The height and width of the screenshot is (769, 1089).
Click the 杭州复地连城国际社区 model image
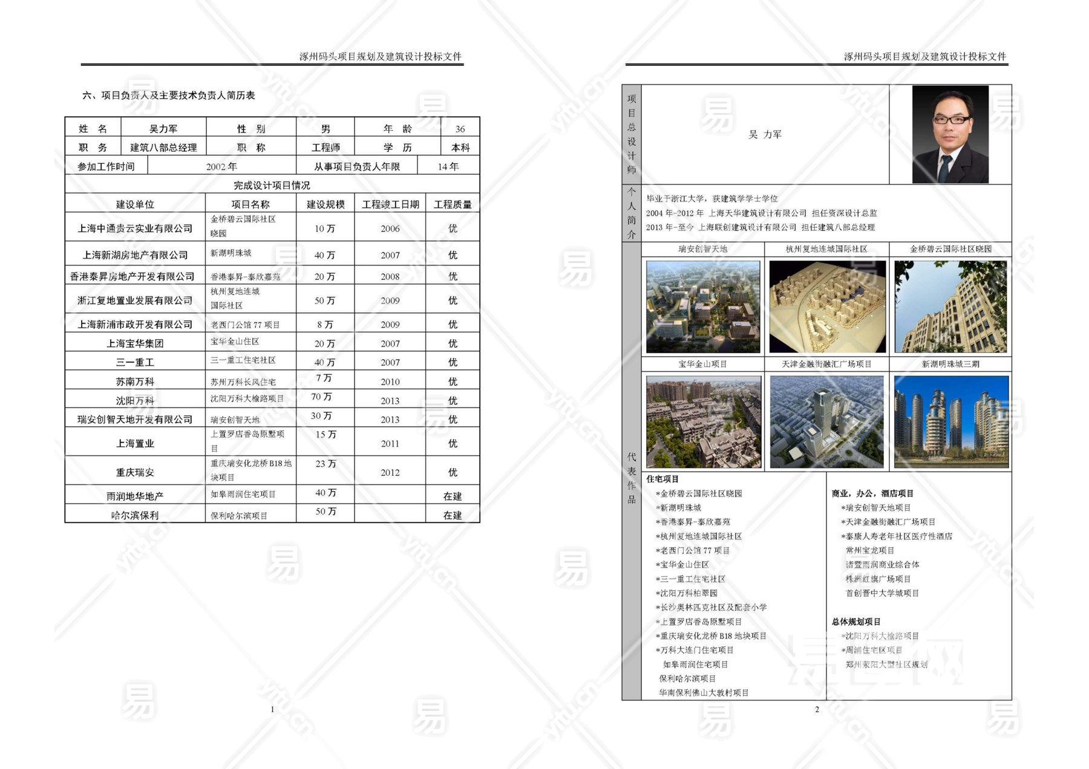[x=827, y=307]
